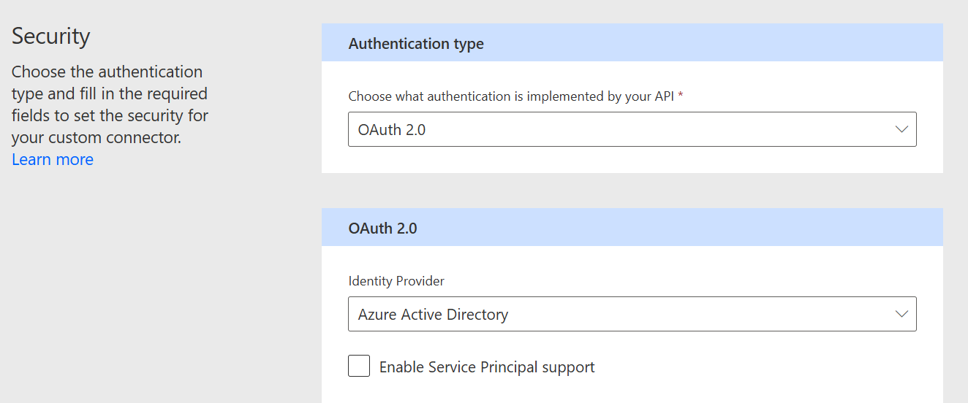Select the 'Azure Active Directory' text in dropdown

[433, 315]
